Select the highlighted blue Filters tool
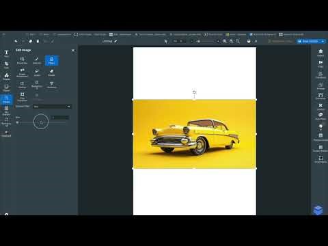Image resolution: width=328 pixels, height=246 pixels. tap(51, 60)
